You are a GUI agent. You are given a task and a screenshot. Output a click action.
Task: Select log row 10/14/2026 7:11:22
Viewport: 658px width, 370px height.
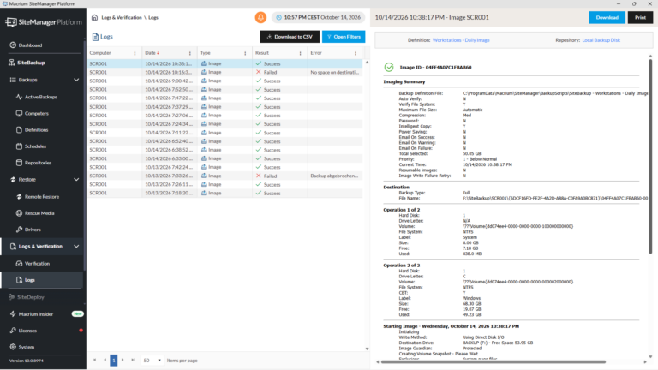click(x=225, y=133)
